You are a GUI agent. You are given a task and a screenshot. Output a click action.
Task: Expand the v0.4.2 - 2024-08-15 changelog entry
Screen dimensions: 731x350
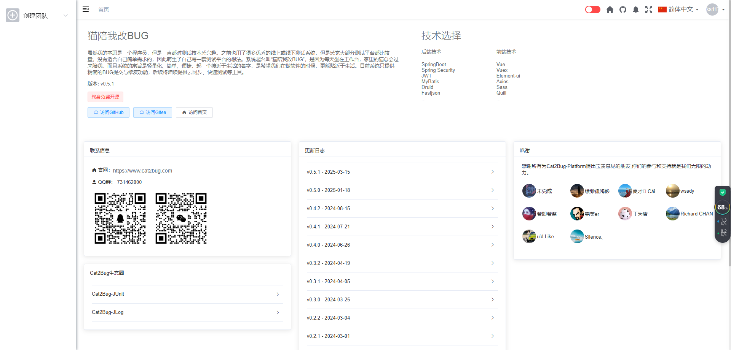[402, 209]
